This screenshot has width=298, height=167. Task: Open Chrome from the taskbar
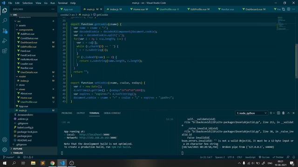click(53, 163)
